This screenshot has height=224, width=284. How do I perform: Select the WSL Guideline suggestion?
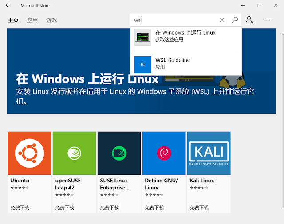coord(186,65)
